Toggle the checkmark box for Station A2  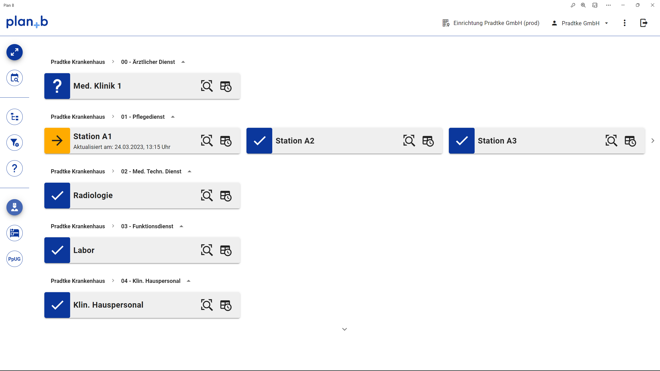click(x=259, y=141)
